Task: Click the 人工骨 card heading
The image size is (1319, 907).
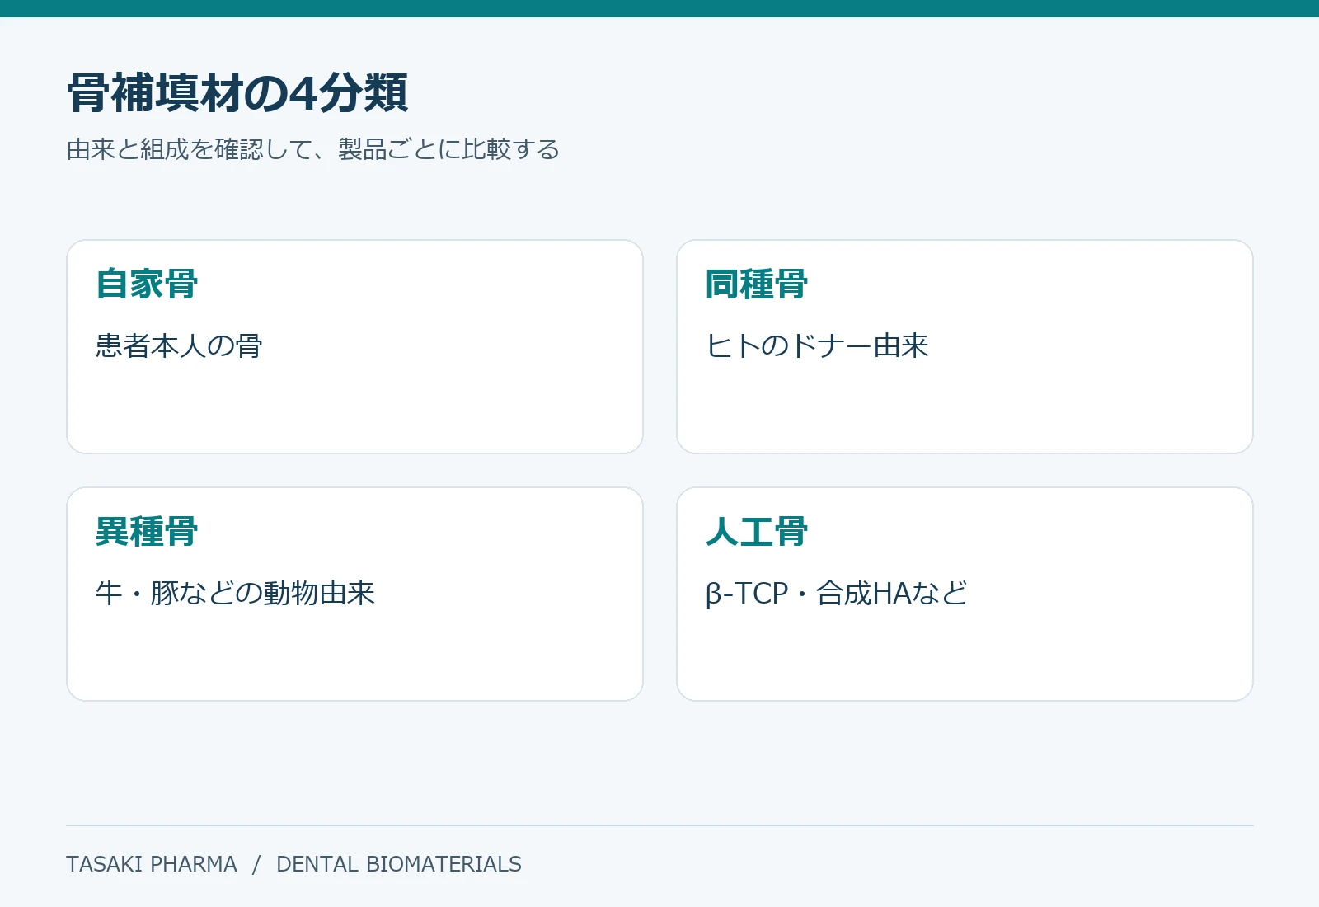Action: point(757,531)
